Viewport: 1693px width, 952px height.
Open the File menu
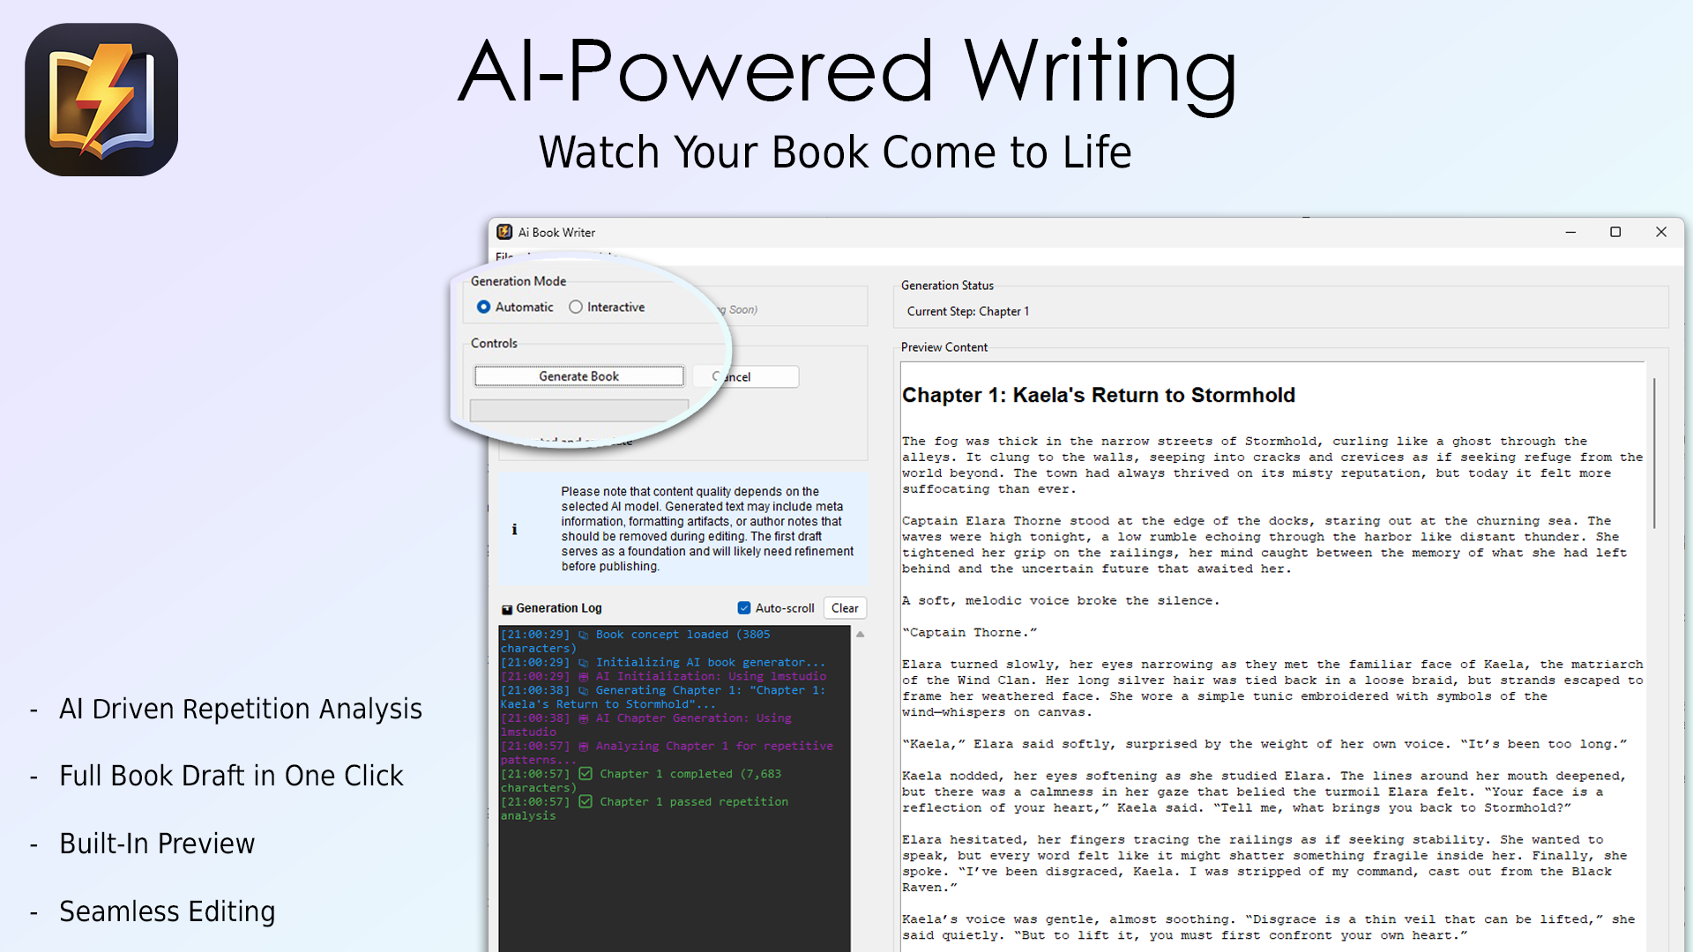tap(503, 257)
